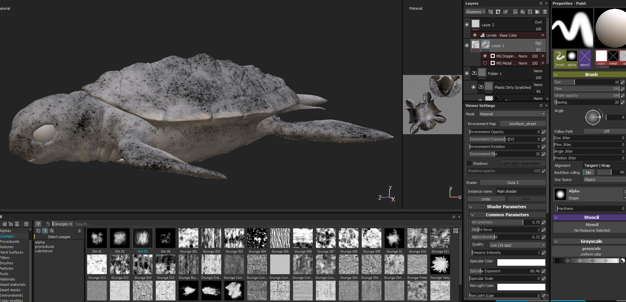
Task: Click the Undo button in shader settings
Action: [486, 199]
